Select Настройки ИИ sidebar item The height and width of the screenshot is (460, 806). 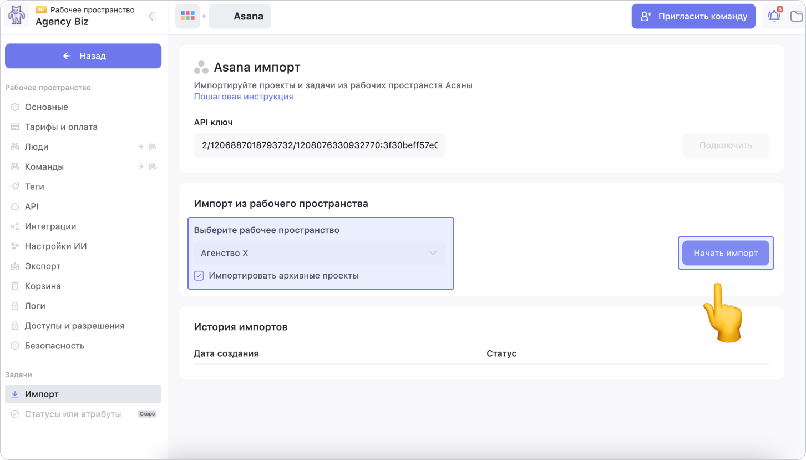pos(55,246)
